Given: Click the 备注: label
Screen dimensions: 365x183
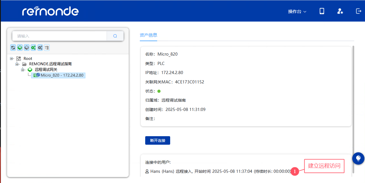Looking at the screenshot, I should [150, 119].
